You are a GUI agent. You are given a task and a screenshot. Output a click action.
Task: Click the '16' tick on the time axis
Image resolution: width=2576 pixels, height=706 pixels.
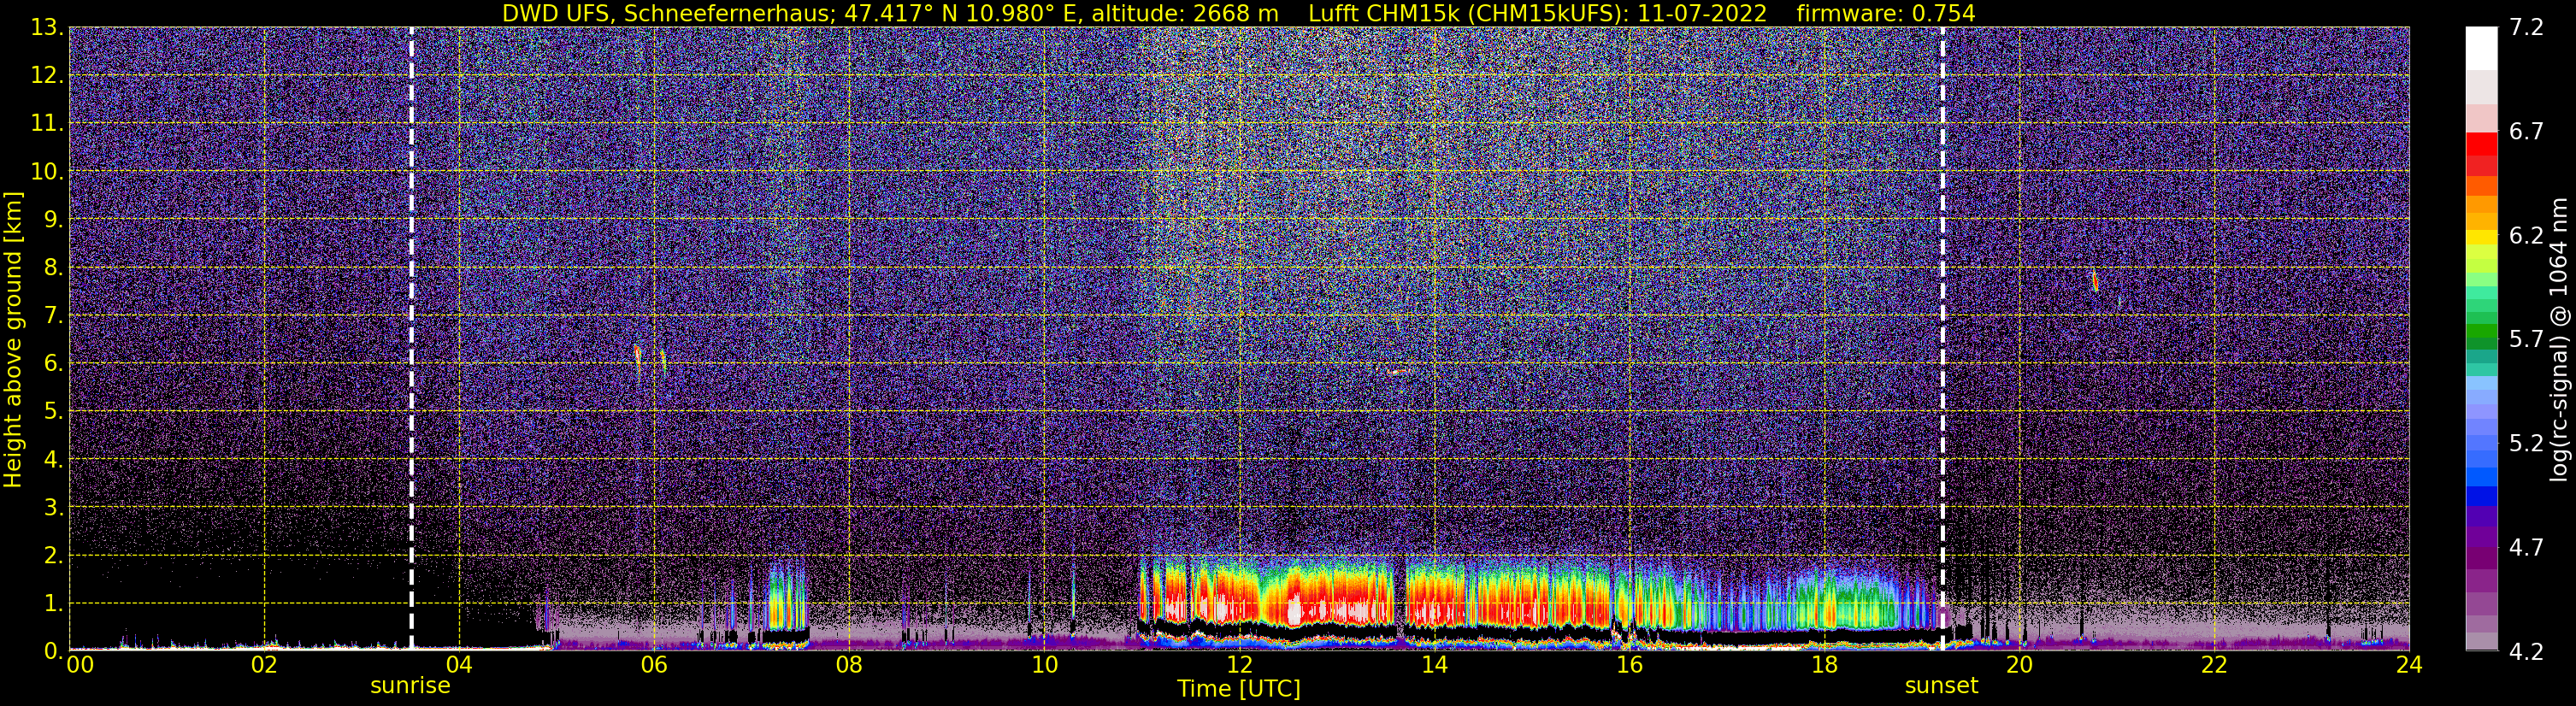pyautogui.click(x=1629, y=665)
